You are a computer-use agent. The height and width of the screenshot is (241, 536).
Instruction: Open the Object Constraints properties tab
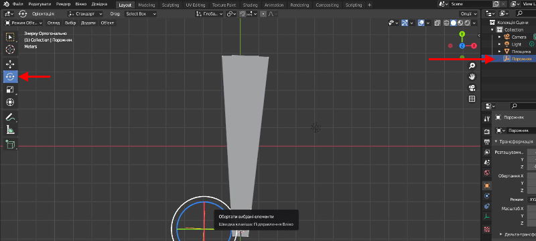point(487,206)
